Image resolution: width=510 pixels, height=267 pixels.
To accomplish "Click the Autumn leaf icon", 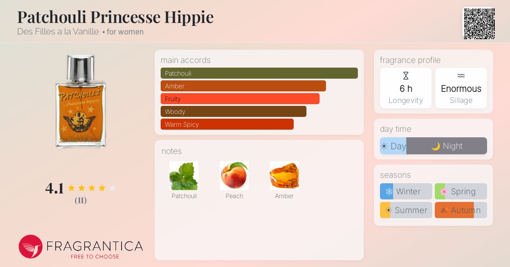I will click(444, 210).
